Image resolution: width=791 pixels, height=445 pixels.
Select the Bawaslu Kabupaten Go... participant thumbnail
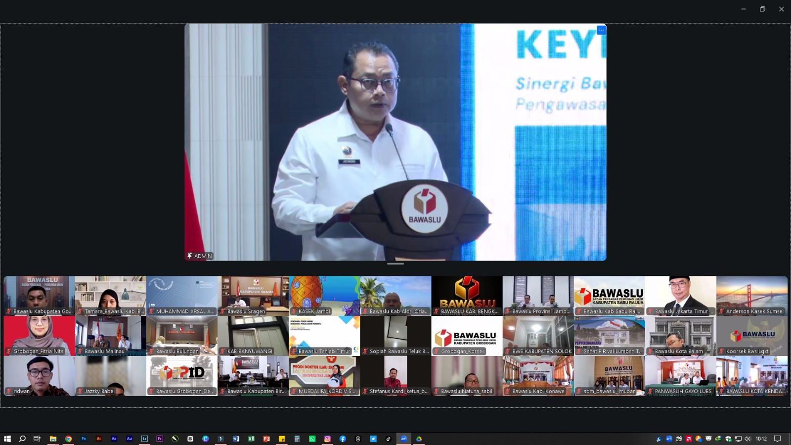pyautogui.click(x=40, y=296)
